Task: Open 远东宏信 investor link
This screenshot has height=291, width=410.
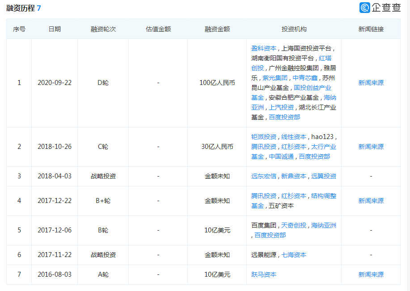Action: click(263, 176)
